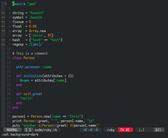Click the warning sign beside 'symbol' line
Image resolution: width=168 pixels, height=138 pixels.
coord(3,17)
